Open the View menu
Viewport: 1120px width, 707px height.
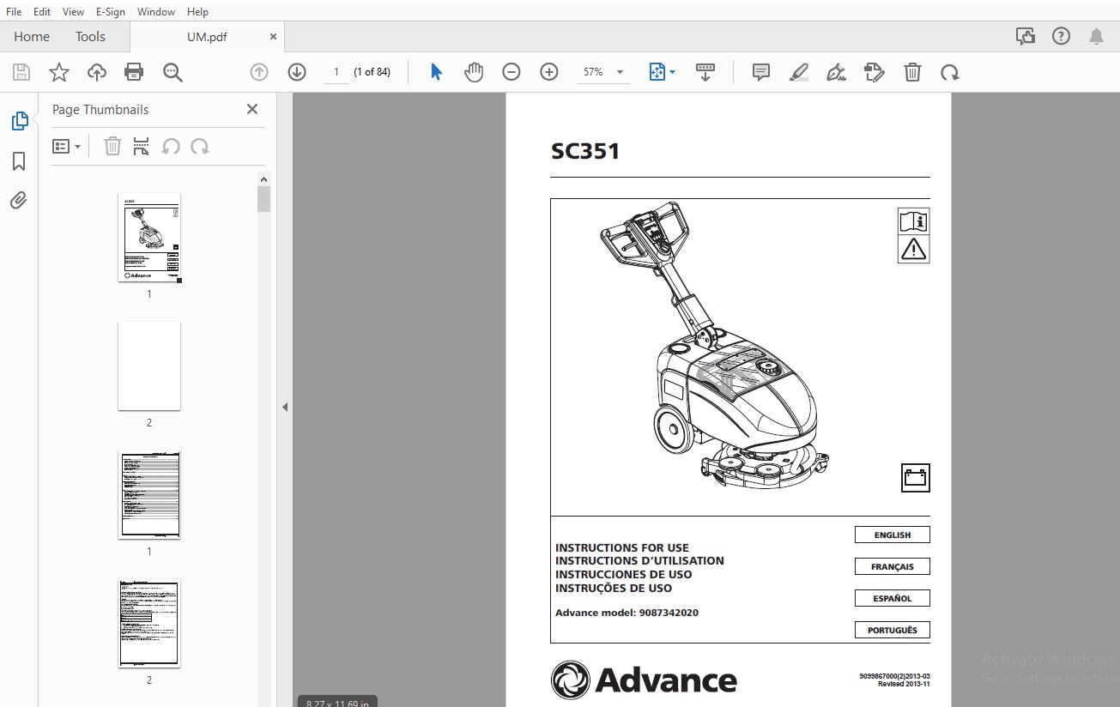(73, 11)
